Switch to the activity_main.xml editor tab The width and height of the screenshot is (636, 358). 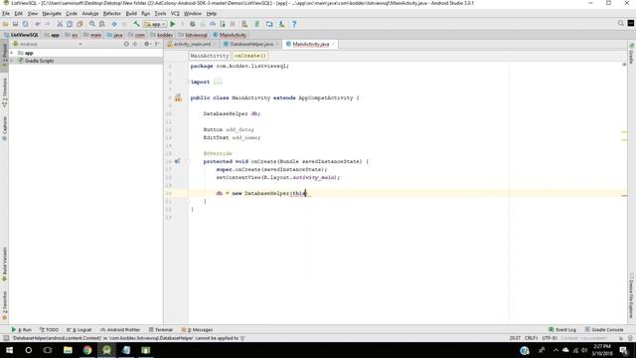(x=192, y=44)
